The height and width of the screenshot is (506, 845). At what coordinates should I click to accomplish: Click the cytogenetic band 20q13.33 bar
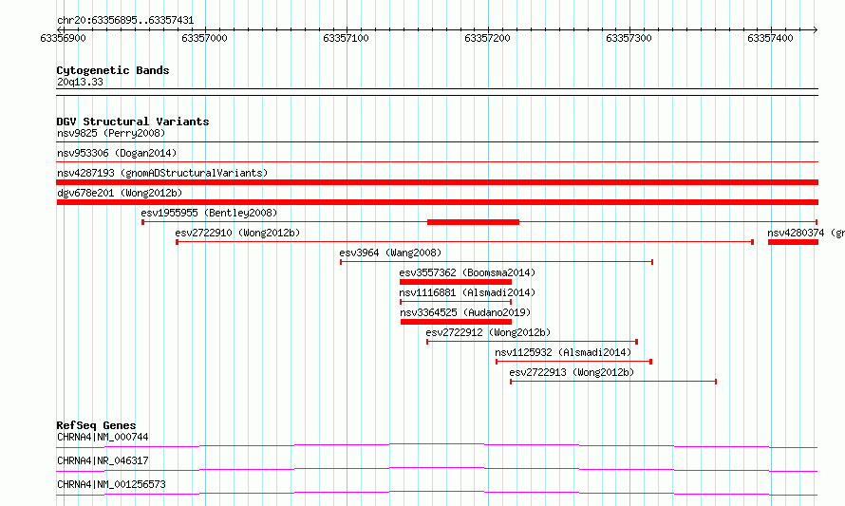tap(437, 92)
